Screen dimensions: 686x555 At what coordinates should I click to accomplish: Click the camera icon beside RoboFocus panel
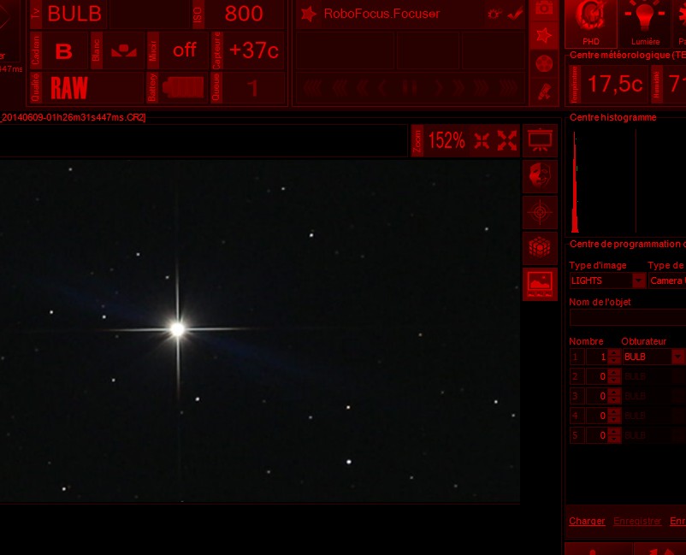(542, 7)
